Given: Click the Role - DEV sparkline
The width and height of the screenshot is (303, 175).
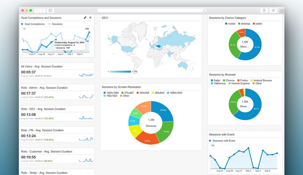Looking at the screenshot, I should coord(86,118).
